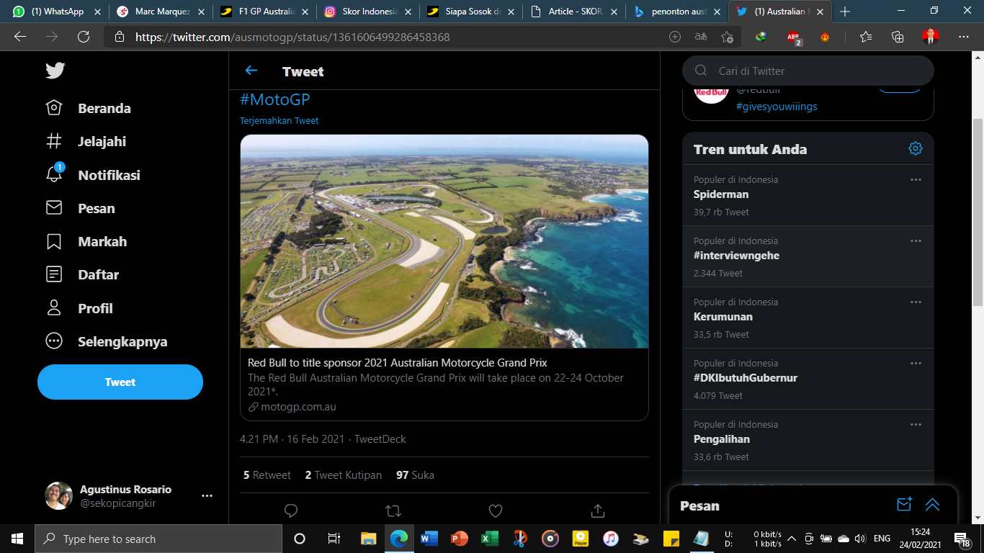Expand the Pesan panel with double chevron
This screenshot has width=984, height=553.
point(933,505)
